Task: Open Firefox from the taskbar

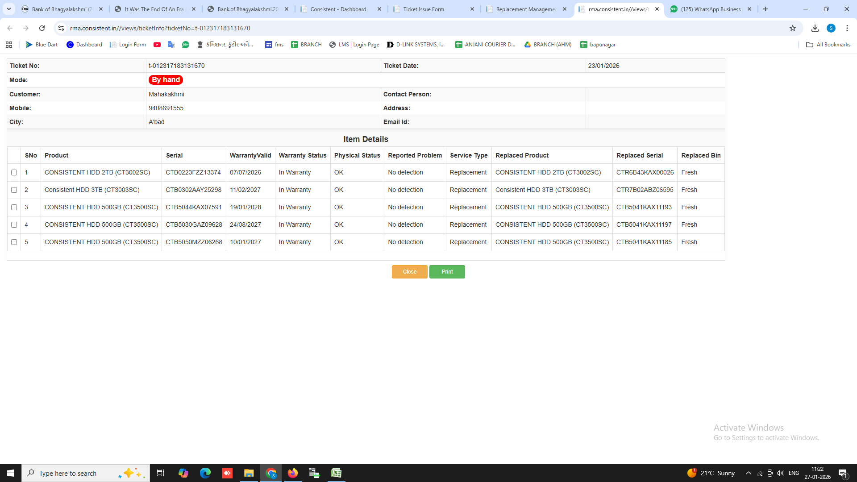Action: [x=293, y=473]
